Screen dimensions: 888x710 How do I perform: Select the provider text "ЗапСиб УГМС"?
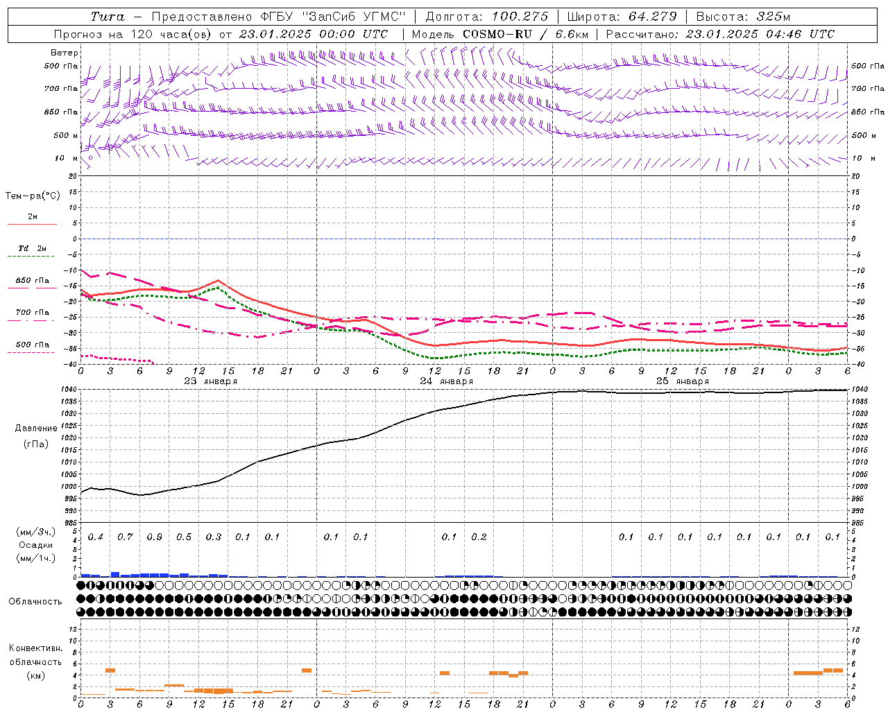[x=354, y=17]
